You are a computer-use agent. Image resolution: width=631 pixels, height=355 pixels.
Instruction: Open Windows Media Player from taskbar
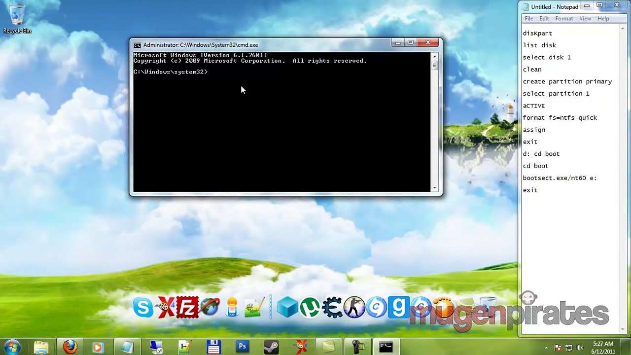(98, 347)
